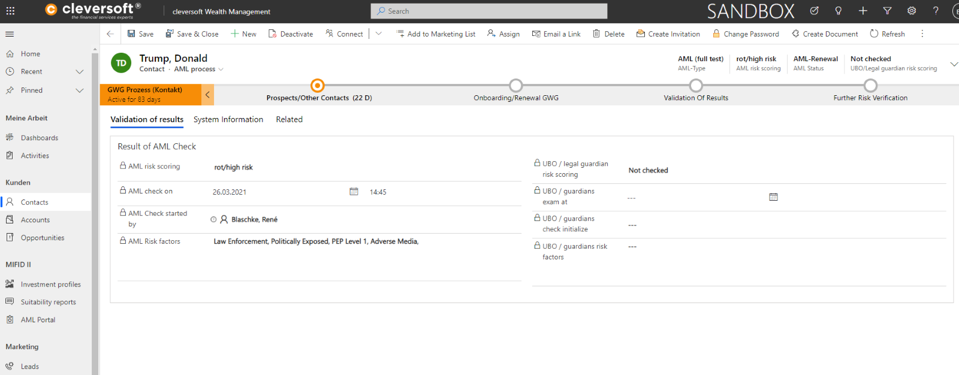Save the contact record
The image size is (959, 375).
pyautogui.click(x=140, y=34)
